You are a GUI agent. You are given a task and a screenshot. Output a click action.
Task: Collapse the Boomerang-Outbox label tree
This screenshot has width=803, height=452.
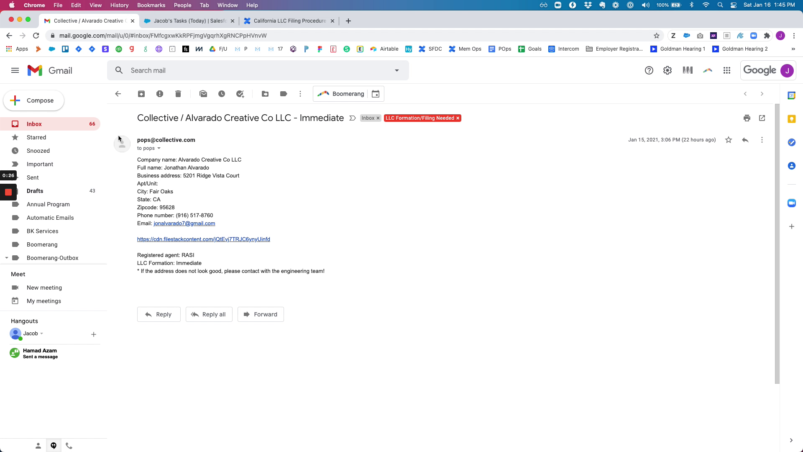[7, 258]
